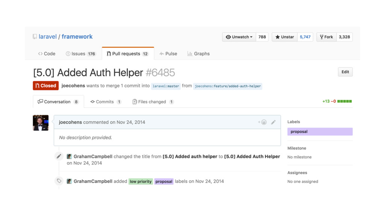The image size is (385, 216).
Task: Open the Code tab
Action: click(x=47, y=54)
